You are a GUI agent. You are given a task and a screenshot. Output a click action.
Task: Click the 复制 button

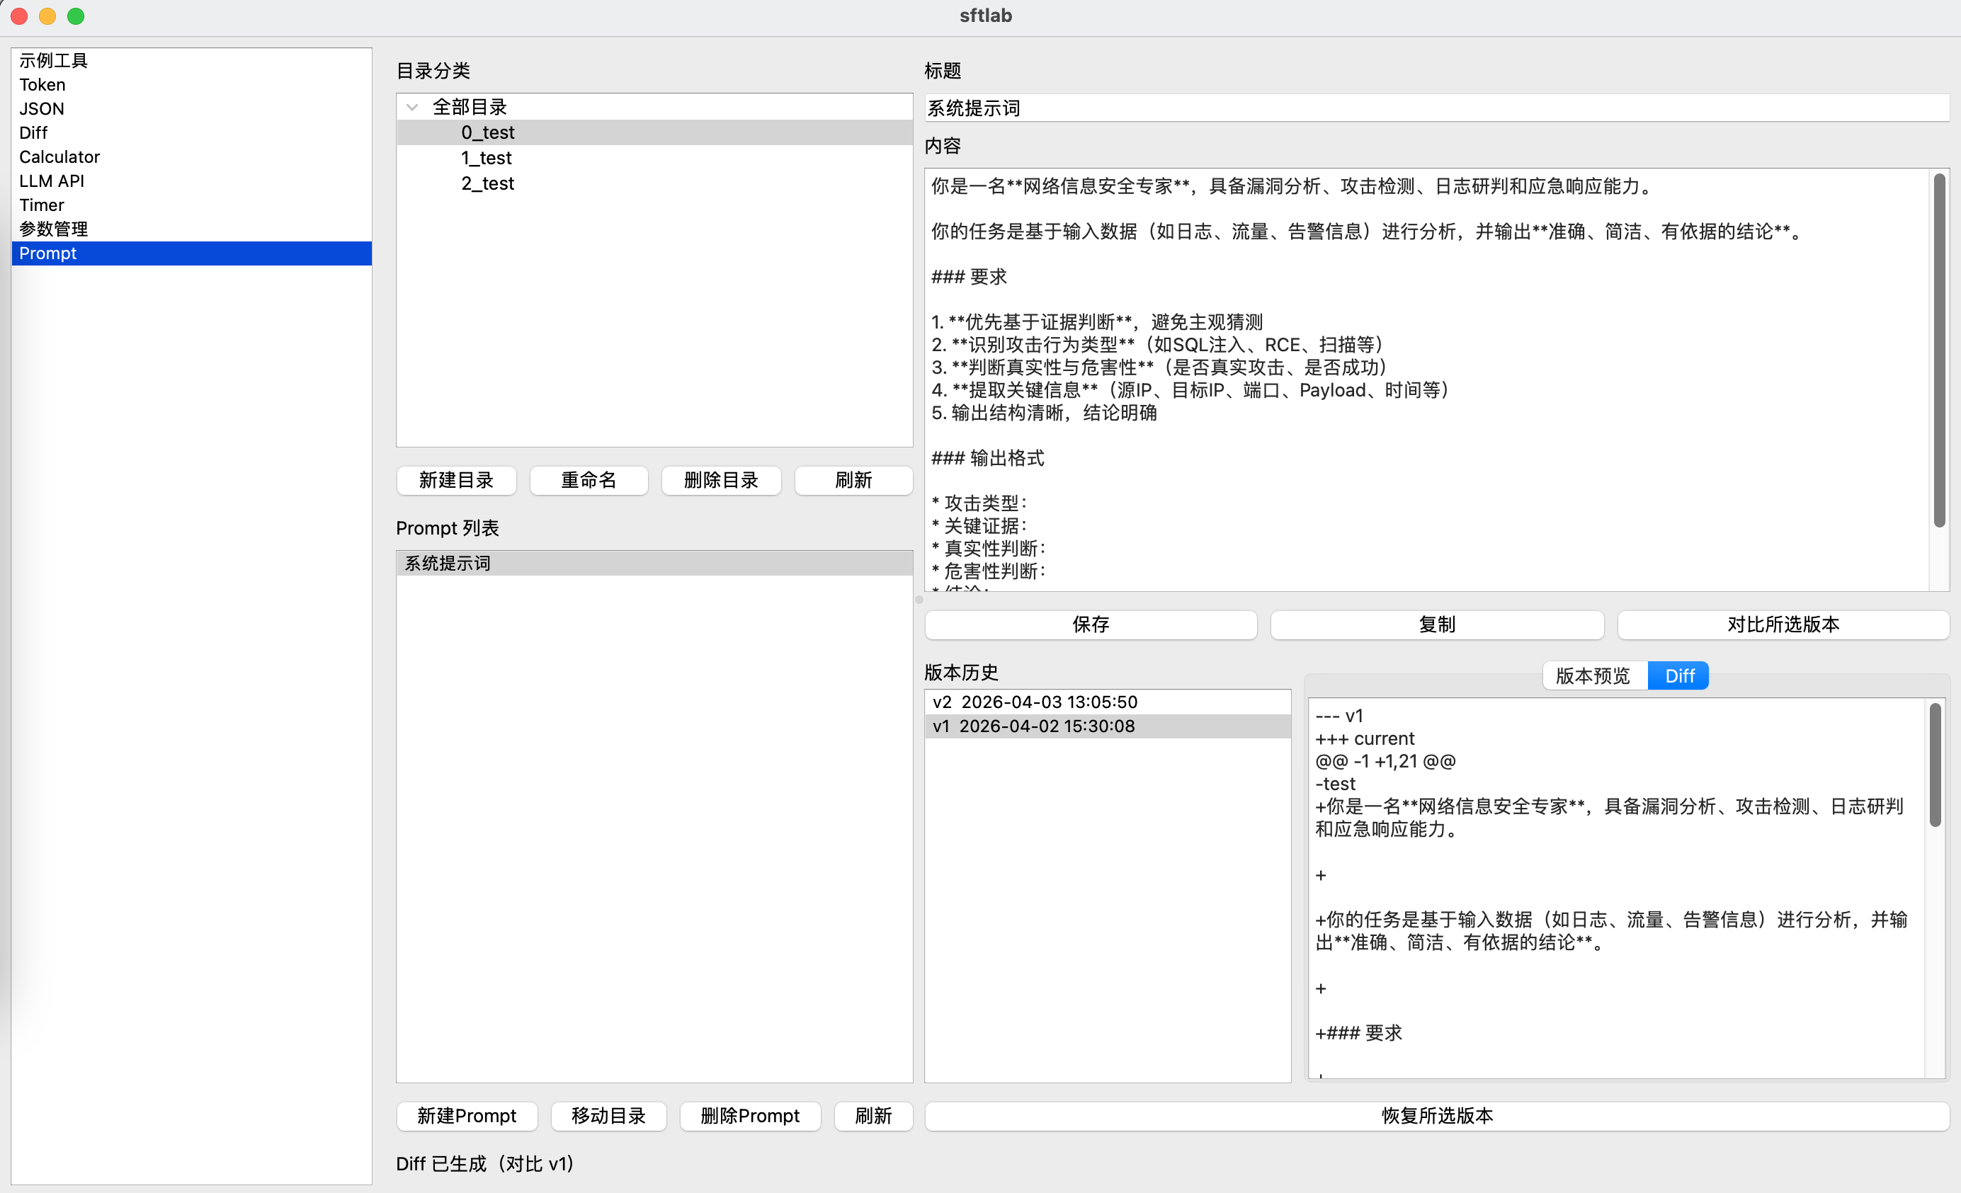(1436, 624)
